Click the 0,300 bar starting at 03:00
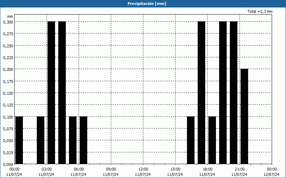Image resolution: width=286 pixels, height=178 pixels. [51, 93]
